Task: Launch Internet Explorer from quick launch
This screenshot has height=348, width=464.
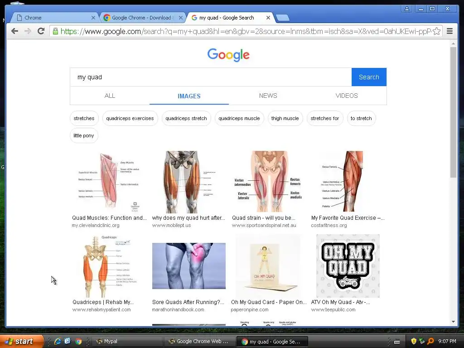Action: 58,341
